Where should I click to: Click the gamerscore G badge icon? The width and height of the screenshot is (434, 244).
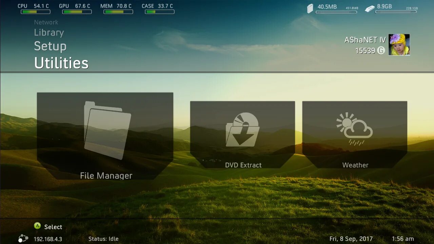(x=381, y=51)
